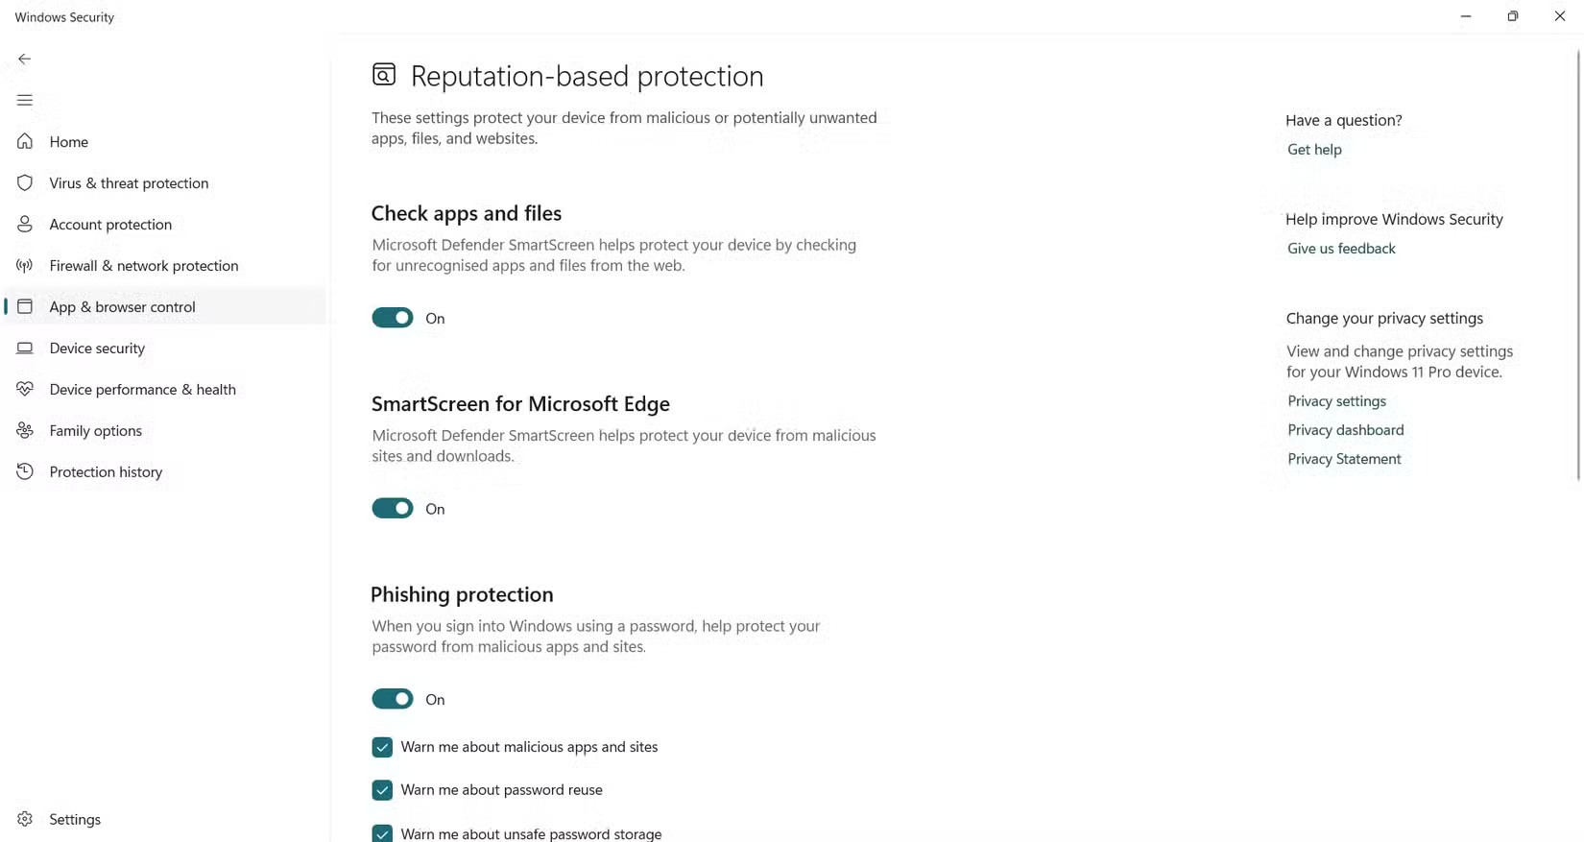This screenshot has width=1584, height=842.
Task: Click the Account protection person icon
Action: click(24, 224)
